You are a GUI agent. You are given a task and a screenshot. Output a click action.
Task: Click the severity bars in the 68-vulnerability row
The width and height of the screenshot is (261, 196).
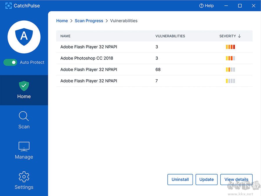(x=230, y=69)
